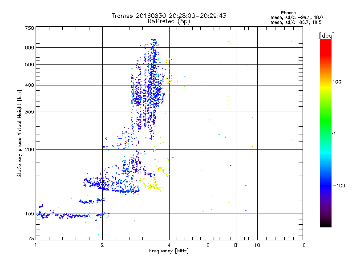The height and width of the screenshot is (267, 356).
Task: Click x-axis tick label '2'
Action: pyautogui.click(x=102, y=245)
